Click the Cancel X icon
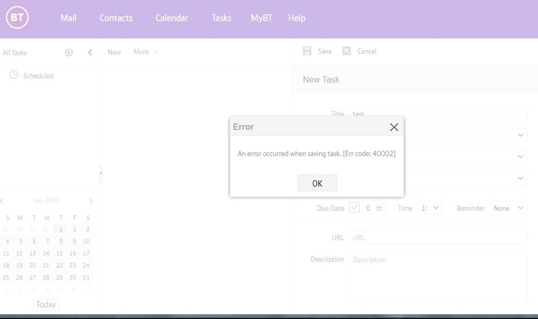Screen dimensions: 538x319 pos(346,51)
